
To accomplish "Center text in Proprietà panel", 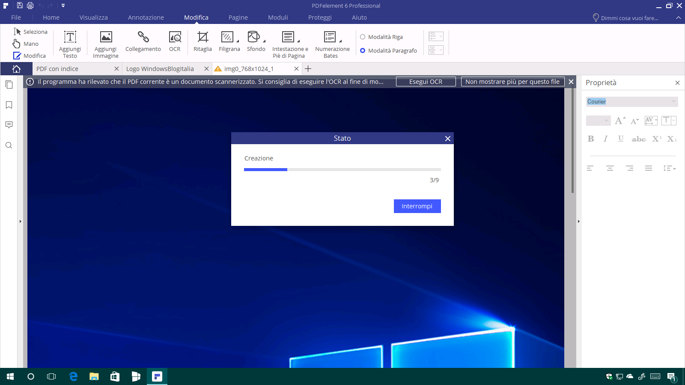I will pos(610,168).
